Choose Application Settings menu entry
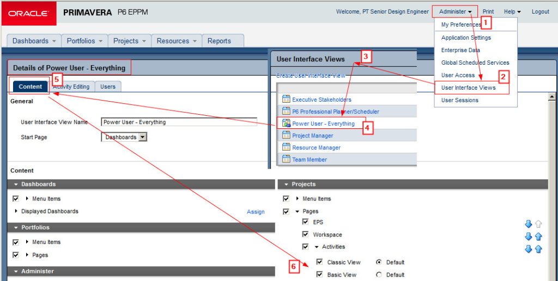The height and width of the screenshot is (281, 558). 466,38
